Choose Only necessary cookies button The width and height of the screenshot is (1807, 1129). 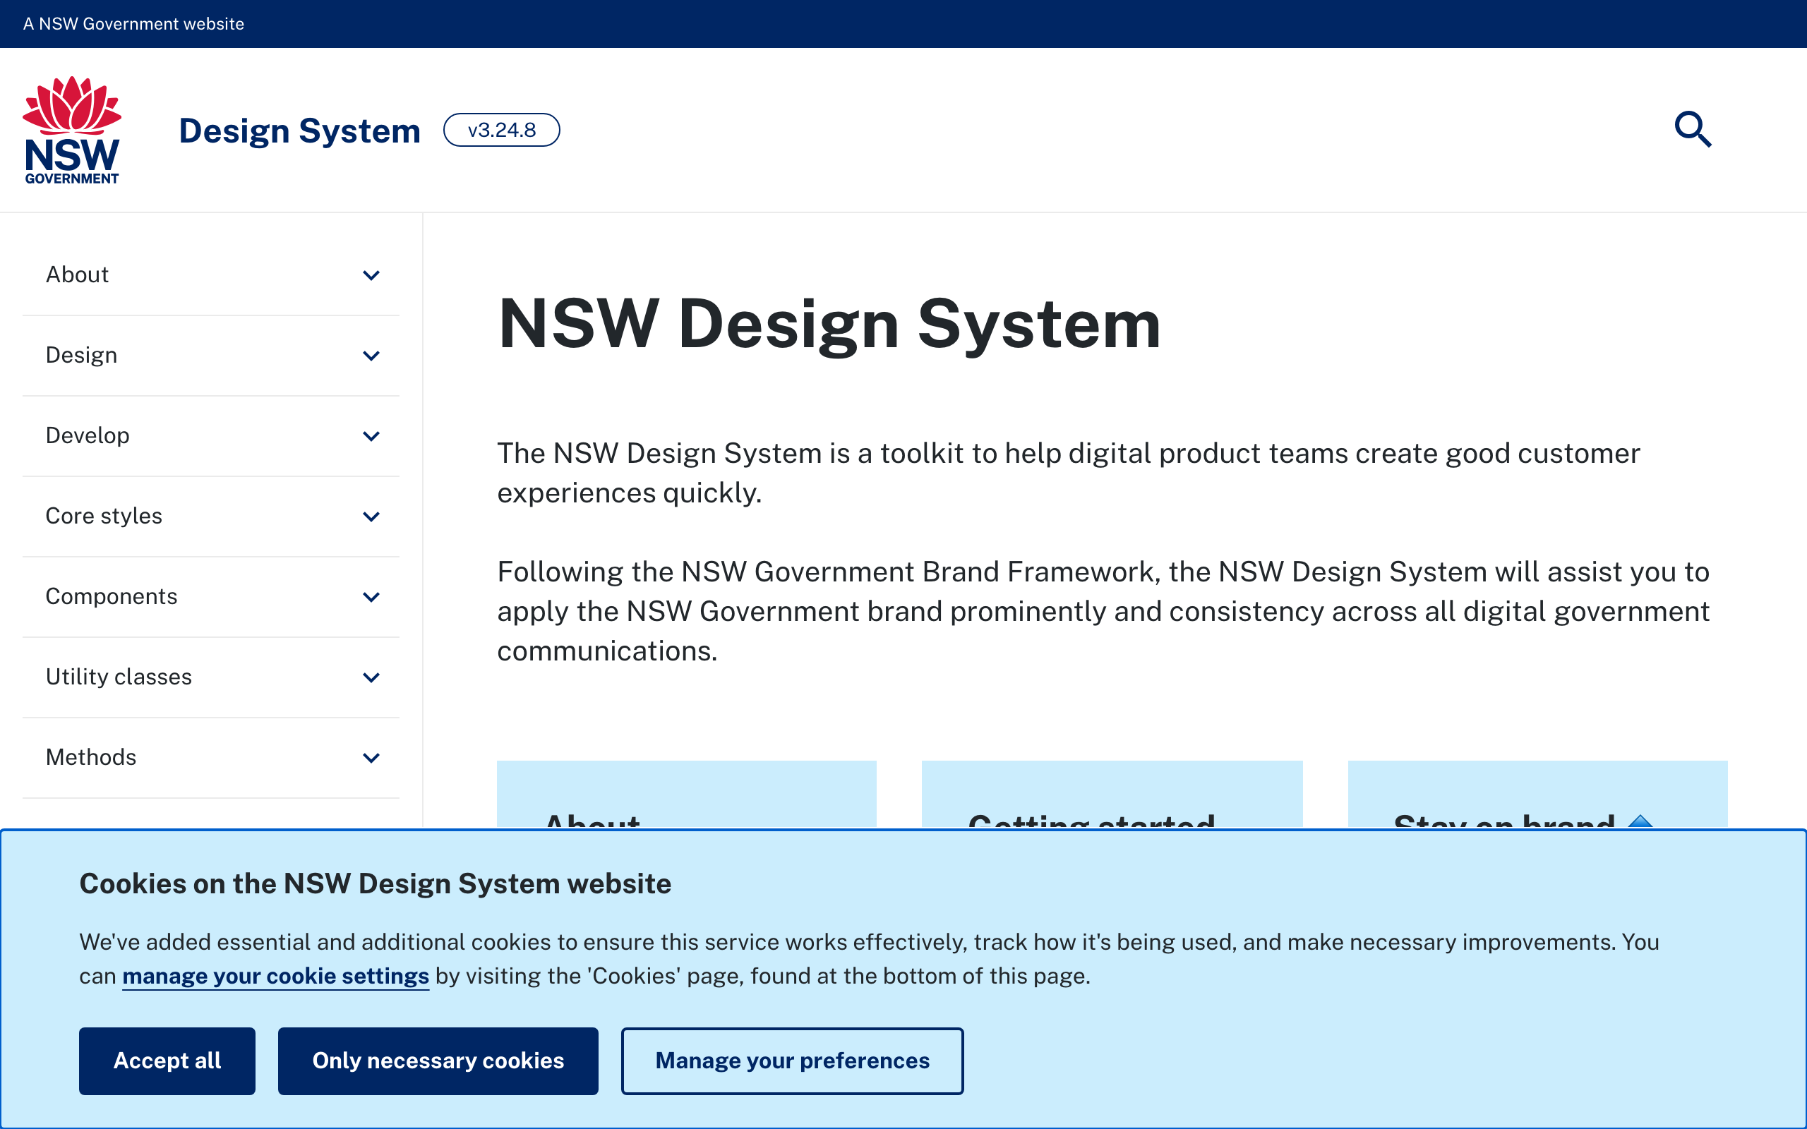click(438, 1061)
